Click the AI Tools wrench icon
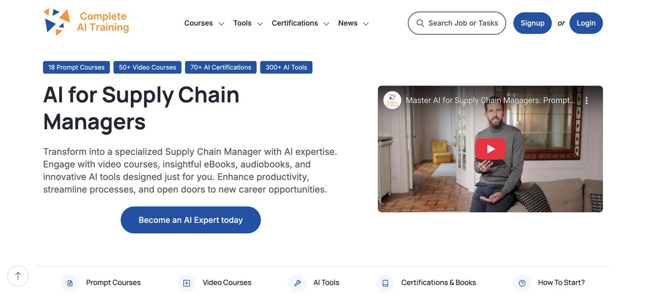646x294 pixels. coord(297,283)
